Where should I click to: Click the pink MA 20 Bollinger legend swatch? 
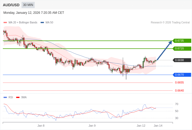pos(5,23)
